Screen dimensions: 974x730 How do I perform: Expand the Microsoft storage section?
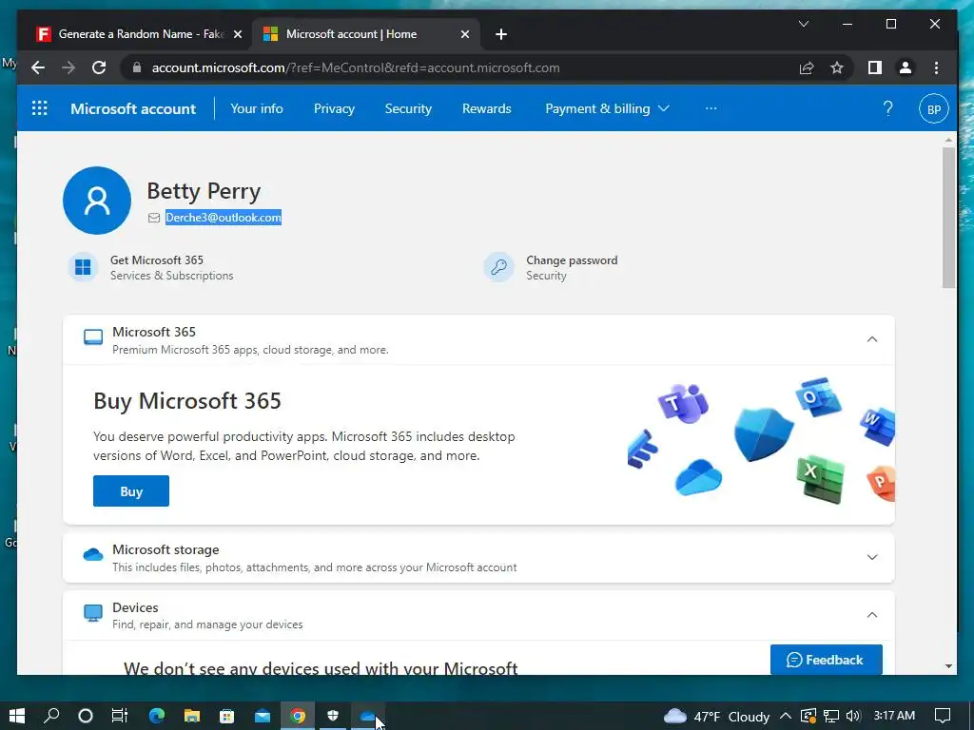(872, 557)
